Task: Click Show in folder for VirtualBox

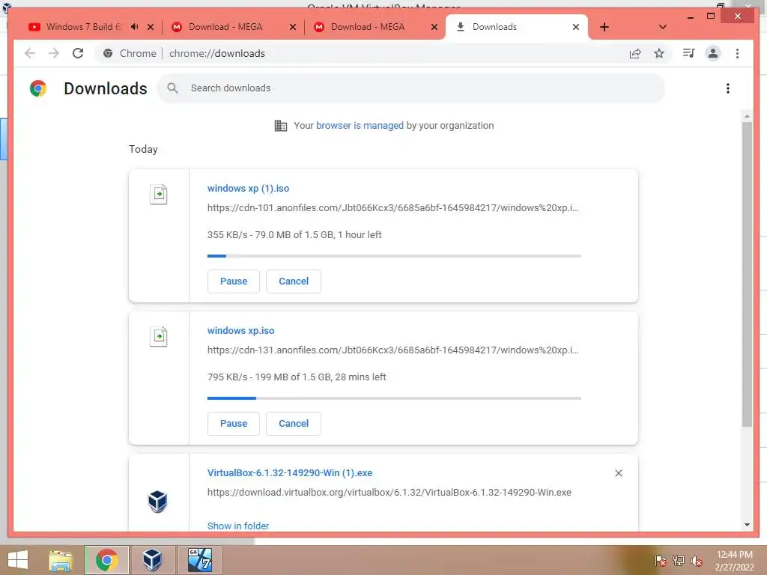Action: pos(237,526)
